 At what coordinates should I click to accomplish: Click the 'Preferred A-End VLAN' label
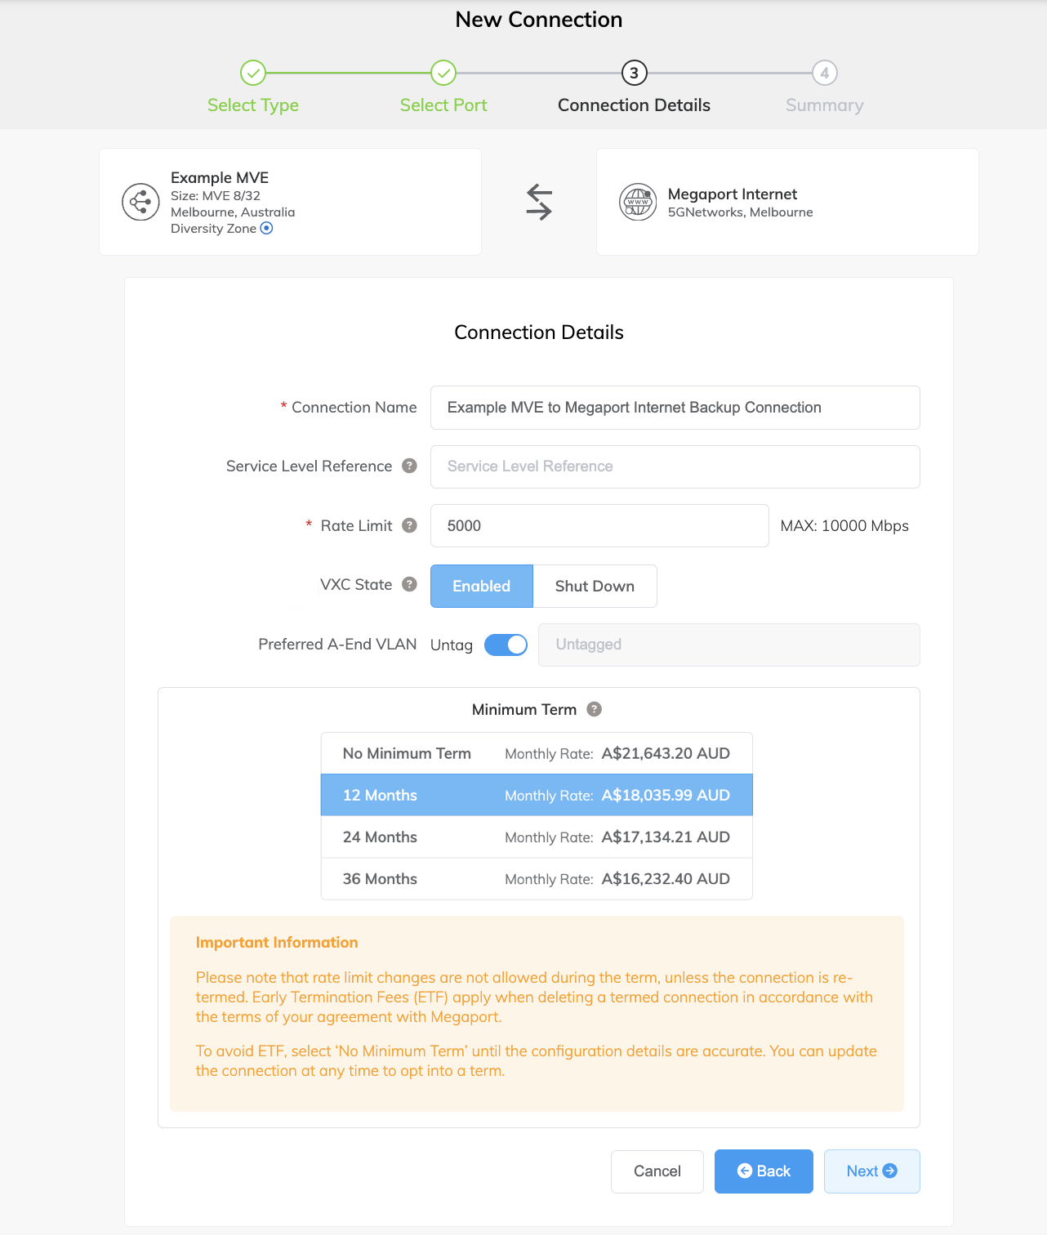coord(337,645)
